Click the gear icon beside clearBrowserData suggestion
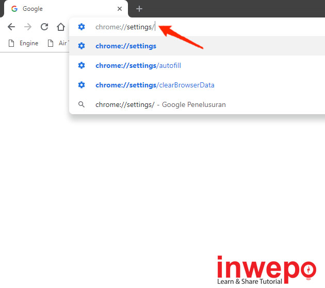 point(82,85)
